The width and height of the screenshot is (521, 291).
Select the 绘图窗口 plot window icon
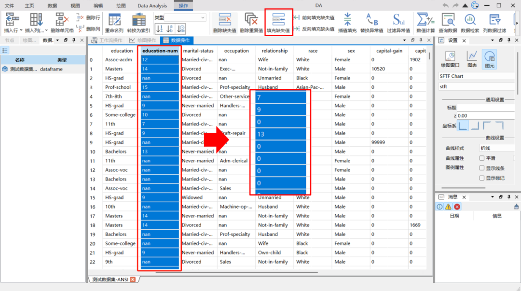pos(450,59)
